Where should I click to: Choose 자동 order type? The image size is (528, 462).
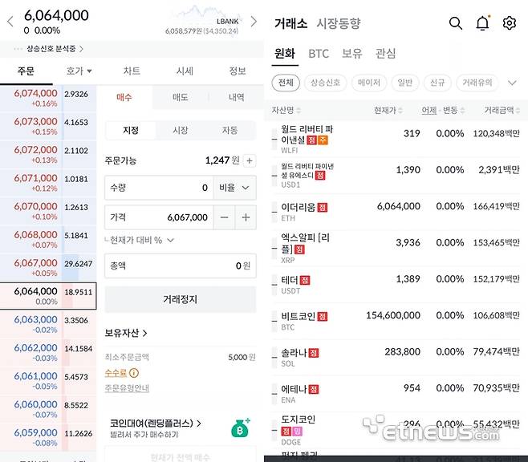[x=229, y=130]
